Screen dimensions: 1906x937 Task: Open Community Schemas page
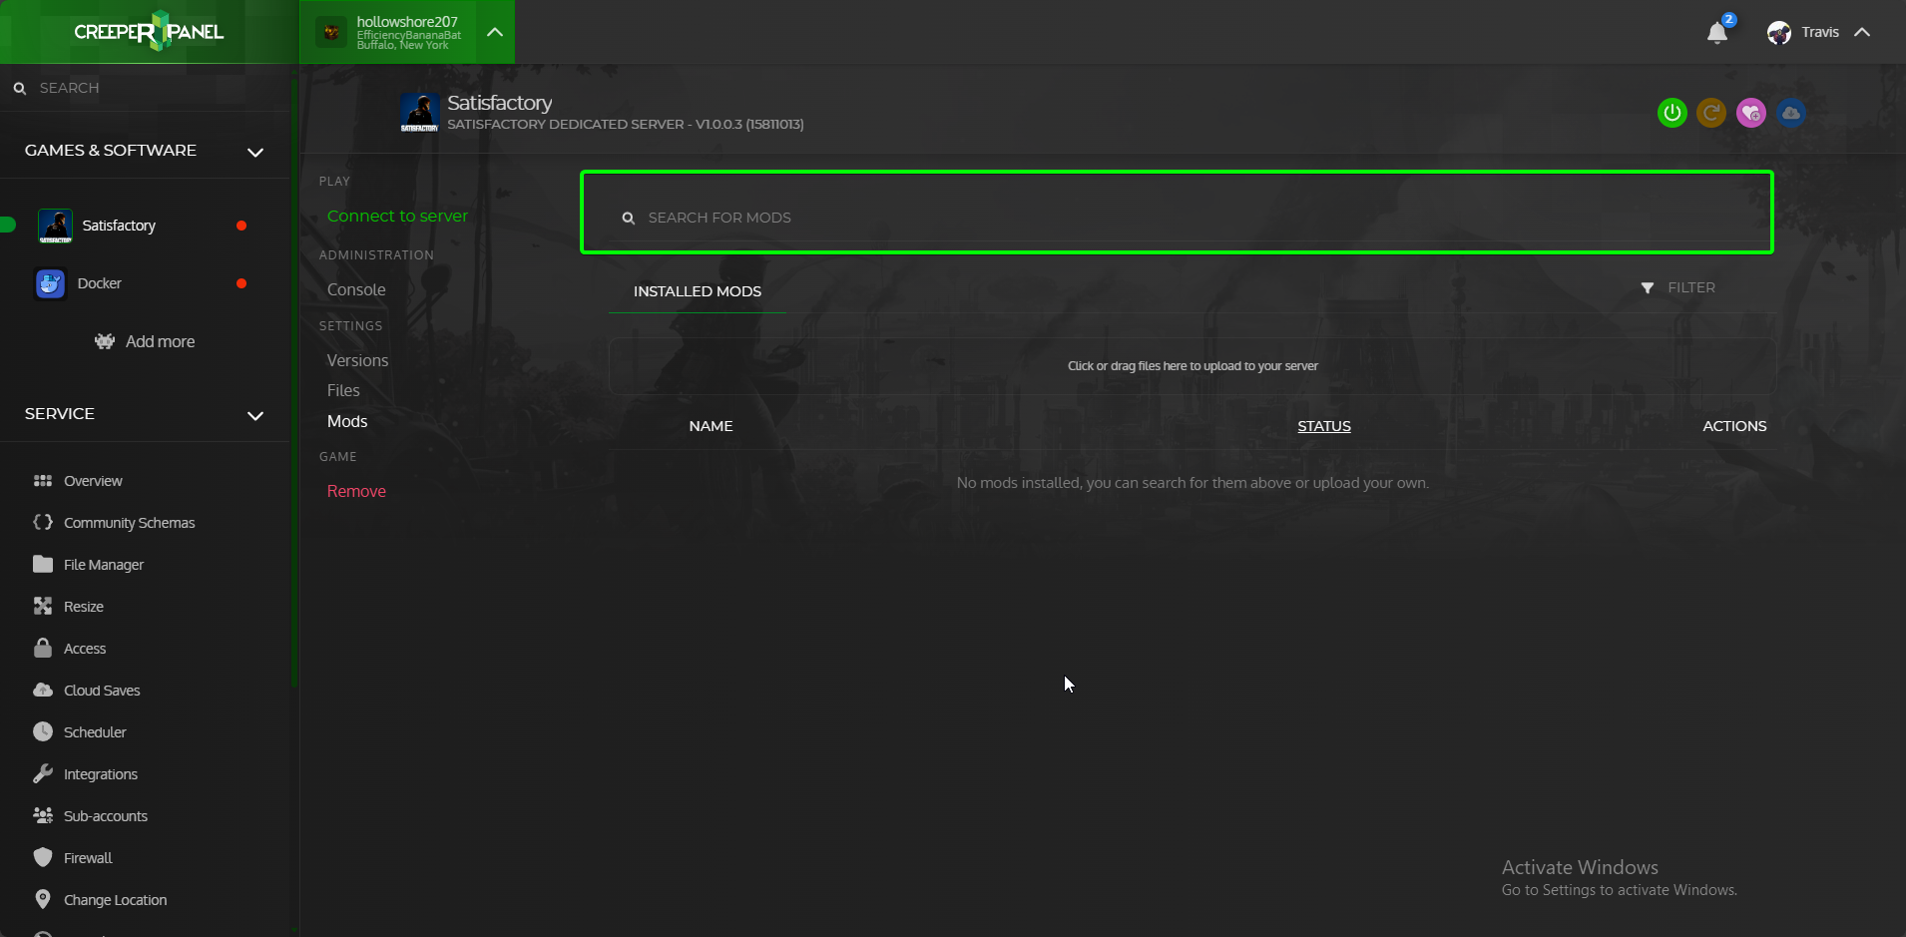click(x=129, y=523)
